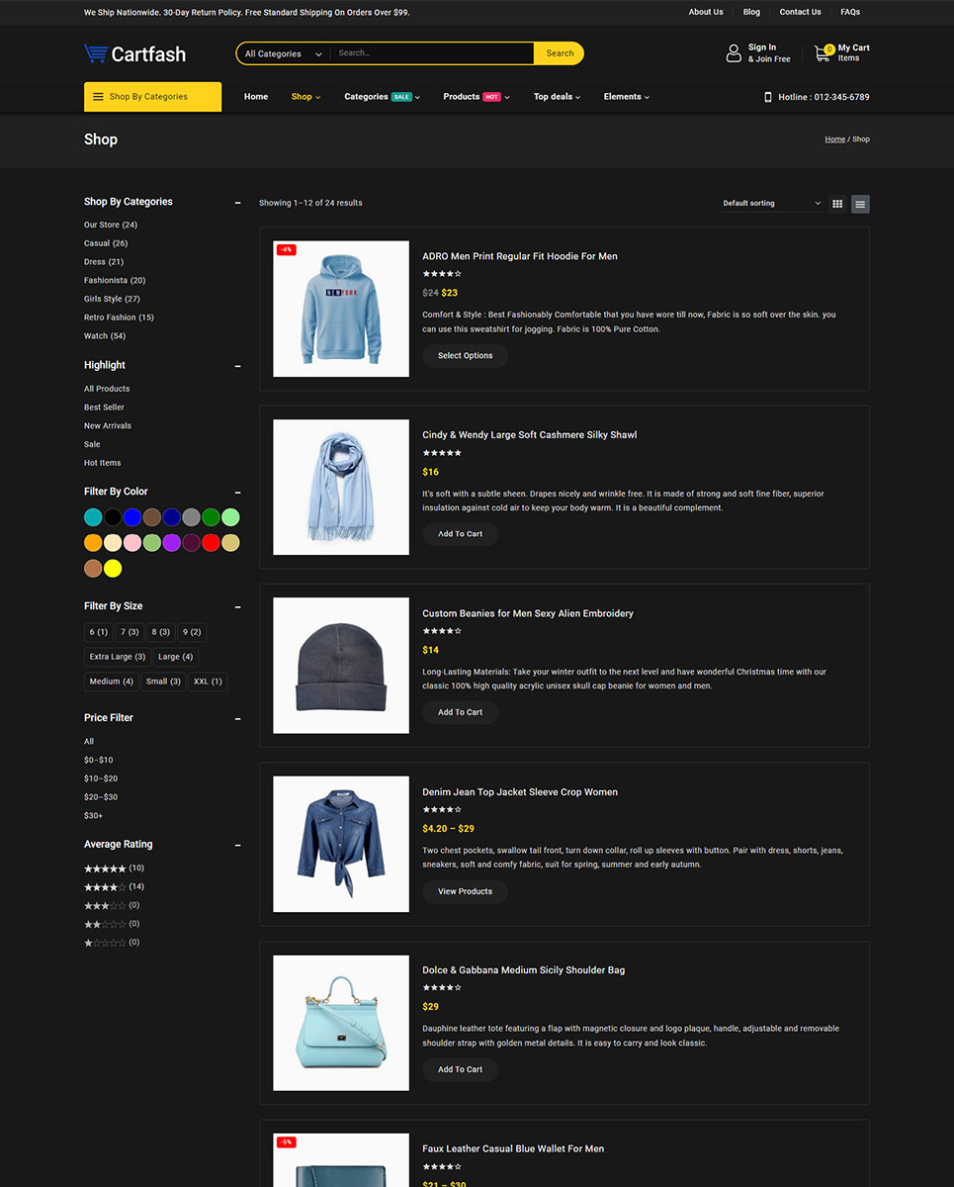The width and height of the screenshot is (954, 1187).
Task: Click the Sign In user icon
Action: click(734, 53)
